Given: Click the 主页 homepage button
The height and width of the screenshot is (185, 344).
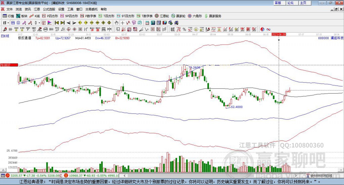Looking at the screenshot, I should pyautogui.click(x=303, y=3).
